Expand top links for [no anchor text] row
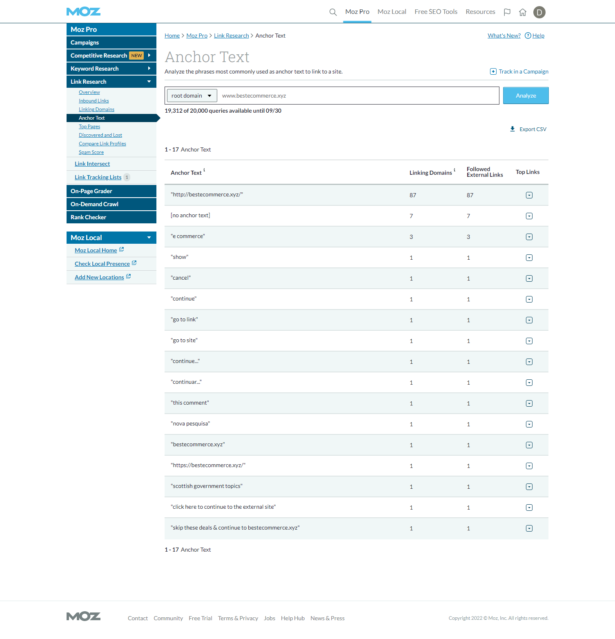 (529, 216)
